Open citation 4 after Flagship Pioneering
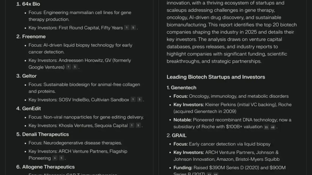Screen dimensions: 312x175 (55, 158)
